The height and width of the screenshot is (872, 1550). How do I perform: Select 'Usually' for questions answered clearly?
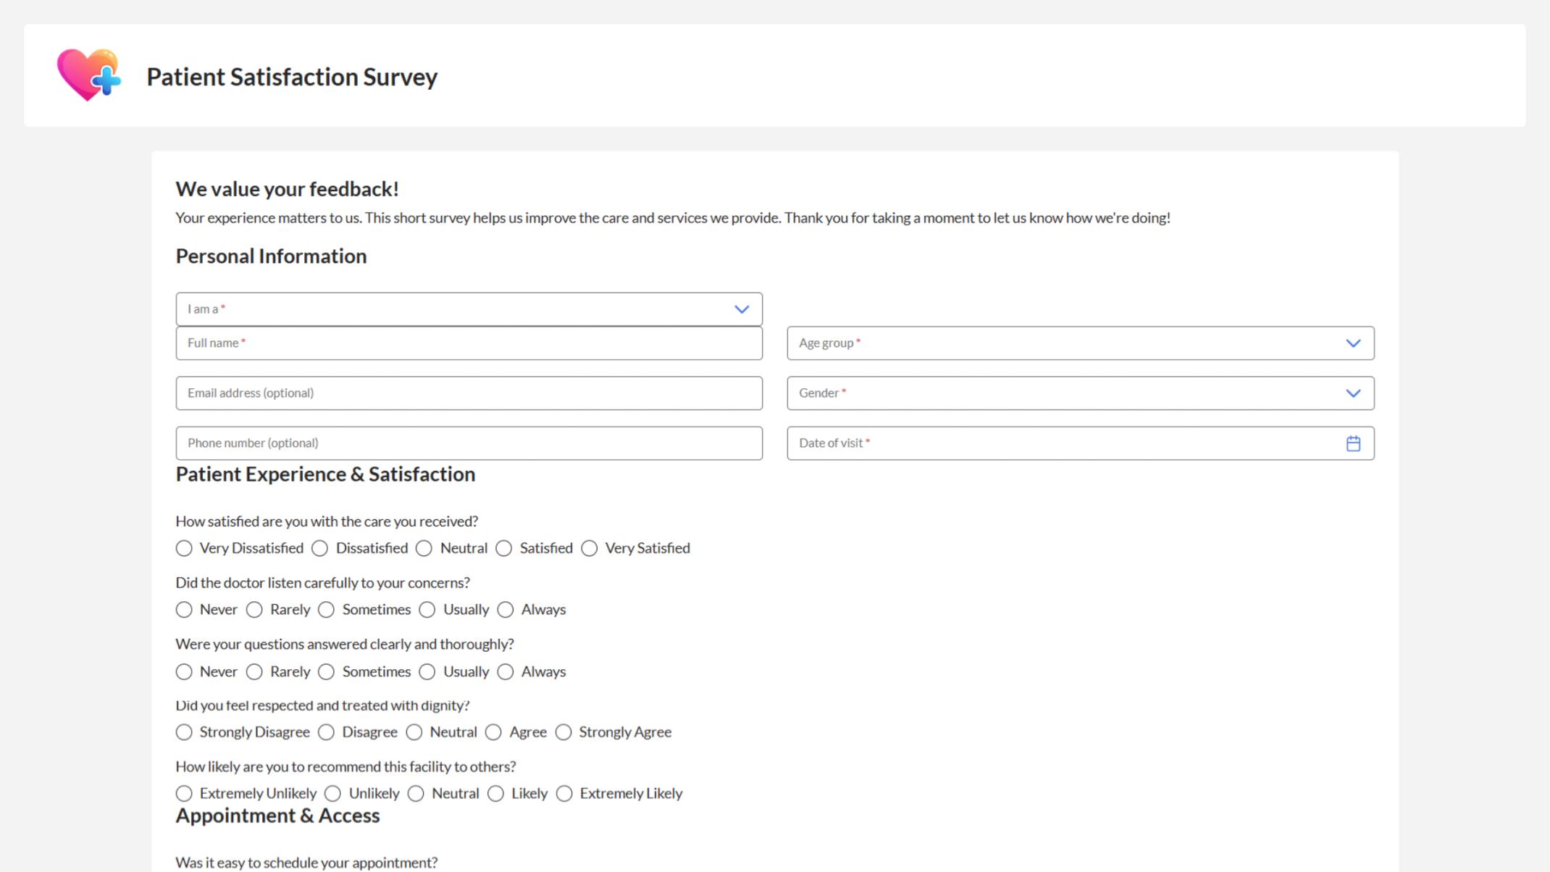tap(427, 672)
